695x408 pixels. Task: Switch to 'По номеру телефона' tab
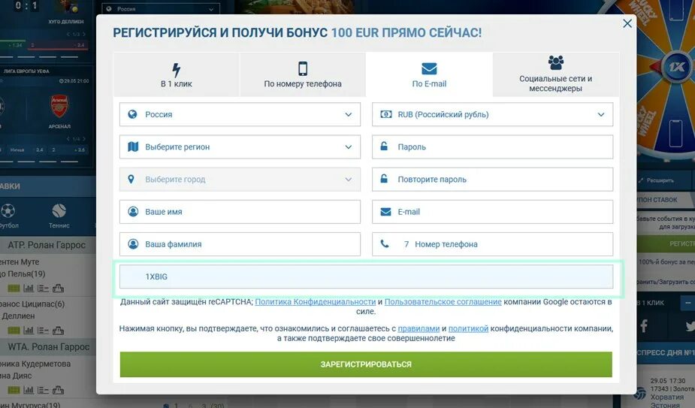(x=303, y=74)
